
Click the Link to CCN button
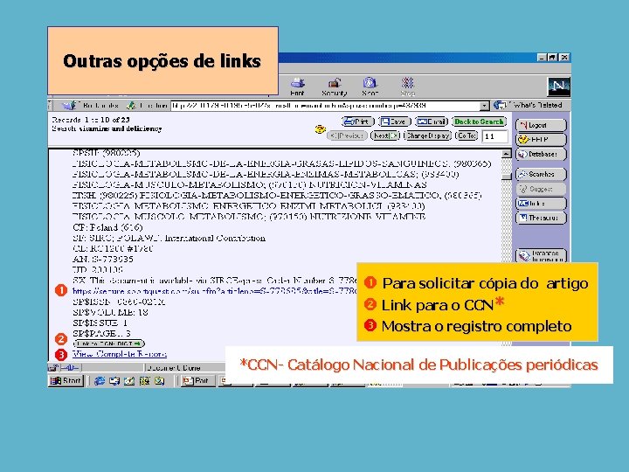pyautogui.click(x=109, y=344)
